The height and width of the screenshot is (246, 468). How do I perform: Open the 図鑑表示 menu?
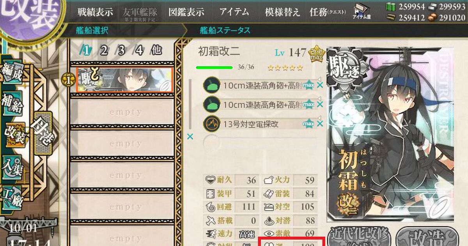[x=186, y=12]
